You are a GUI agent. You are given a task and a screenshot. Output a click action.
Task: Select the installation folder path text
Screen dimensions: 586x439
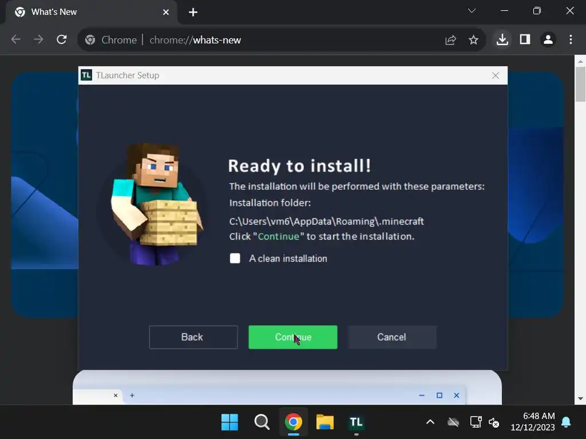[326, 221]
